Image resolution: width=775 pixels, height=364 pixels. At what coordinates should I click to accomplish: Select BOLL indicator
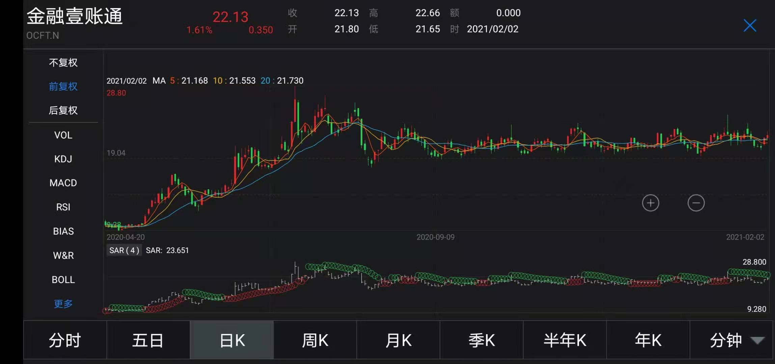click(63, 279)
